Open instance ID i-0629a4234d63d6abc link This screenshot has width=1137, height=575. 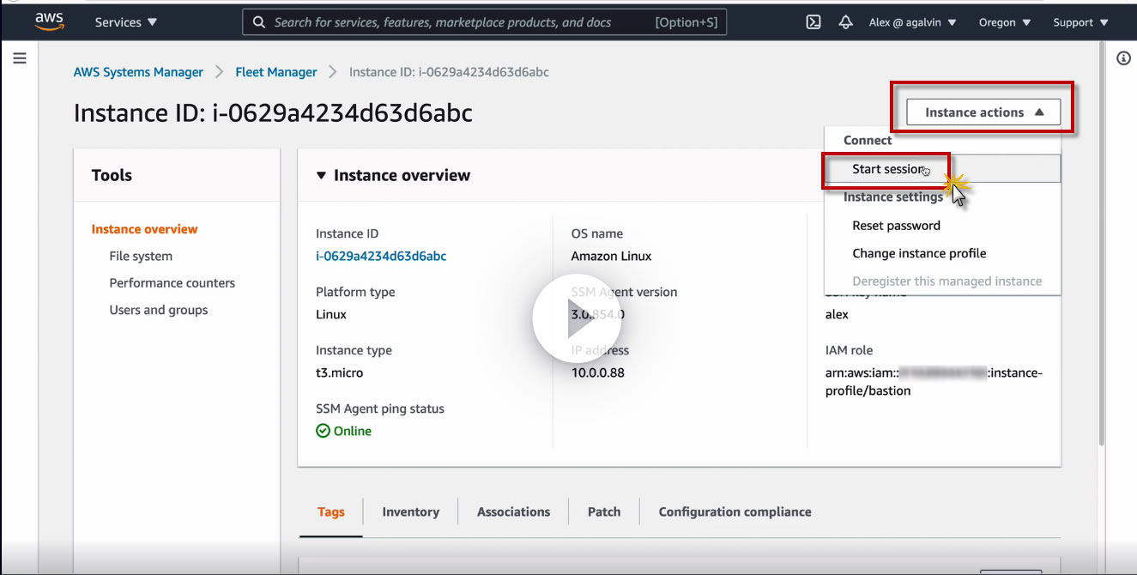(x=381, y=256)
